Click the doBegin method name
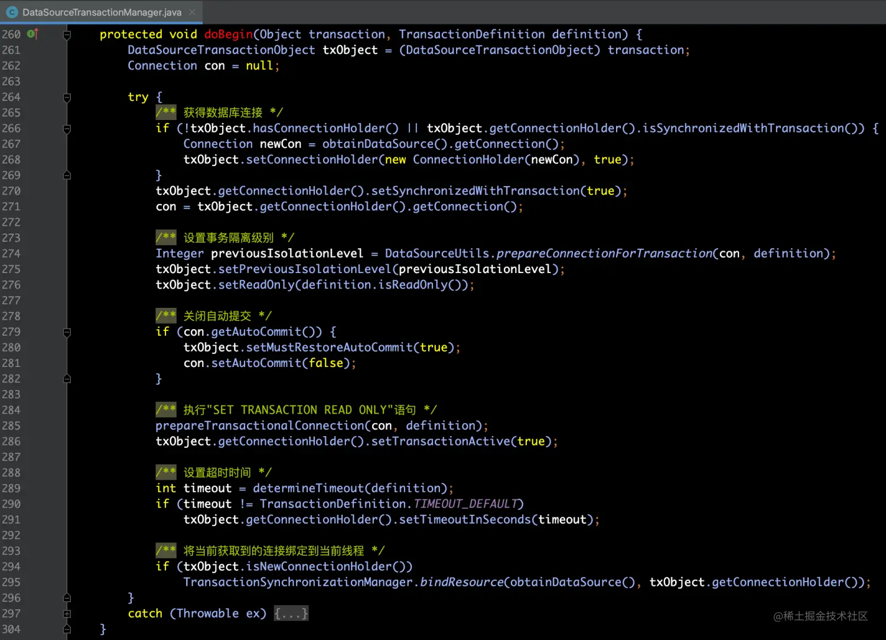Viewport: 886px width, 640px height. [x=229, y=34]
